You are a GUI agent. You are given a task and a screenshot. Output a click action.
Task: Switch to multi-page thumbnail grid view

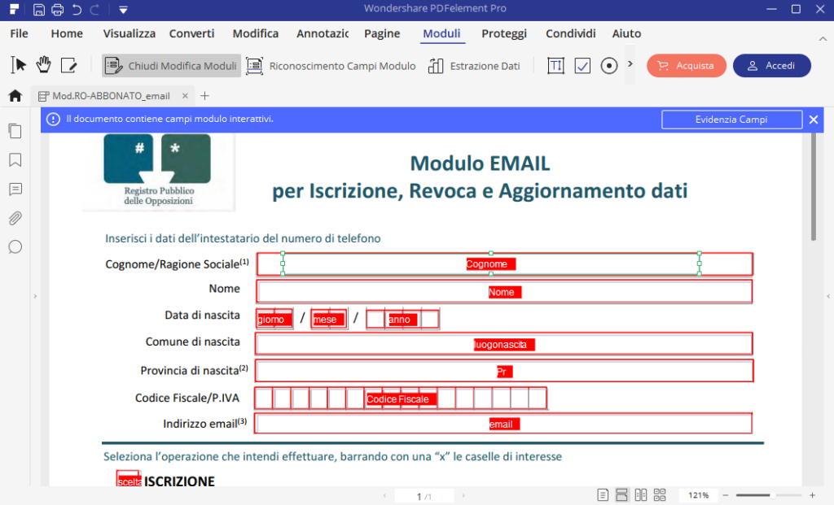[660, 495]
